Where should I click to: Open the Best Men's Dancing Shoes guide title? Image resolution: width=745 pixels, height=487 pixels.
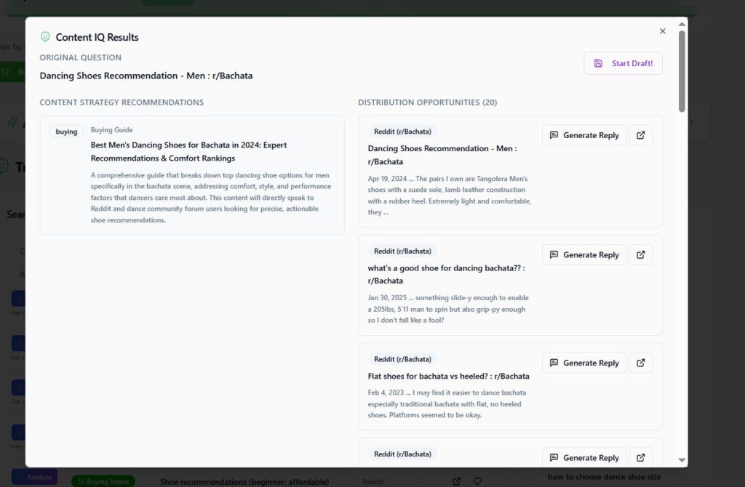188,151
